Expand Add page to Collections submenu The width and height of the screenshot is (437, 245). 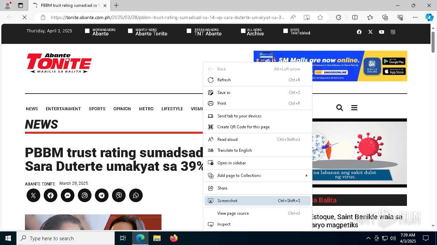coord(257,176)
